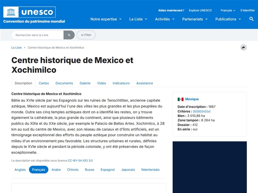This screenshot has width=258, height=193.
Task: Open the CC-BY-SA IGO 3.0 licence link
Action: click(x=80, y=160)
